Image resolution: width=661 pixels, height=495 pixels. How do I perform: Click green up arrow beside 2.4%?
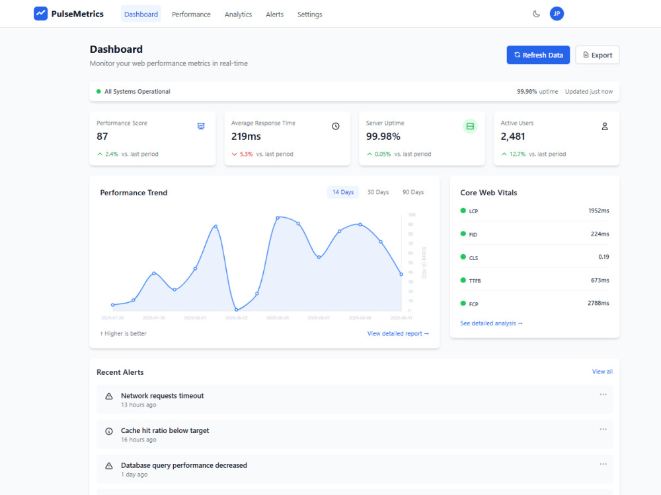[x=100, y=154]
